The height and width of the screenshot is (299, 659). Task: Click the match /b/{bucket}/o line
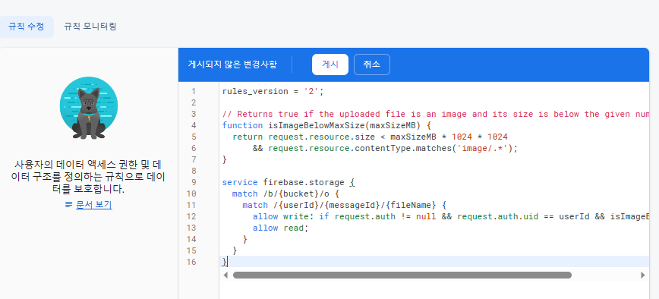point(285,194)
